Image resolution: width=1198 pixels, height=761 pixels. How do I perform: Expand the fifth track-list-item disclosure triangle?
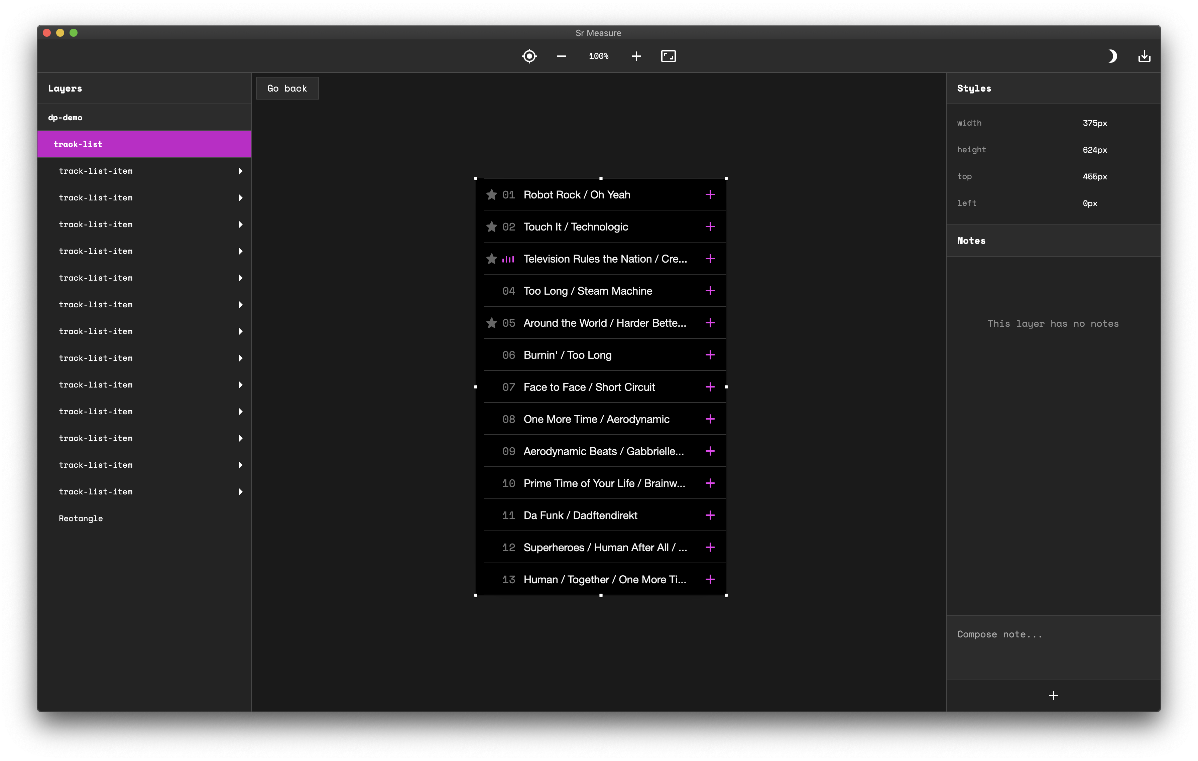point(241,278)
